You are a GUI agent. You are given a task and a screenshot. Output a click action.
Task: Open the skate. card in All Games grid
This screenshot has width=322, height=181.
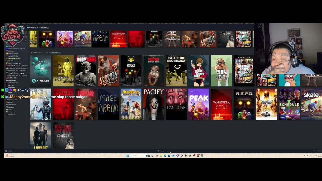point(312,104)
